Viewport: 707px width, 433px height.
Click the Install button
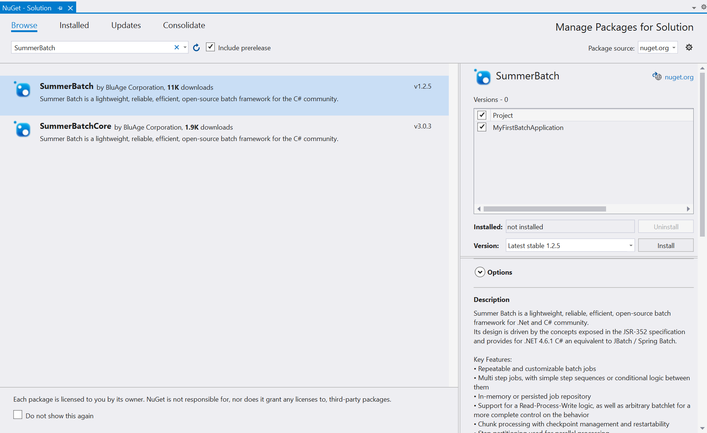point(666,245)
